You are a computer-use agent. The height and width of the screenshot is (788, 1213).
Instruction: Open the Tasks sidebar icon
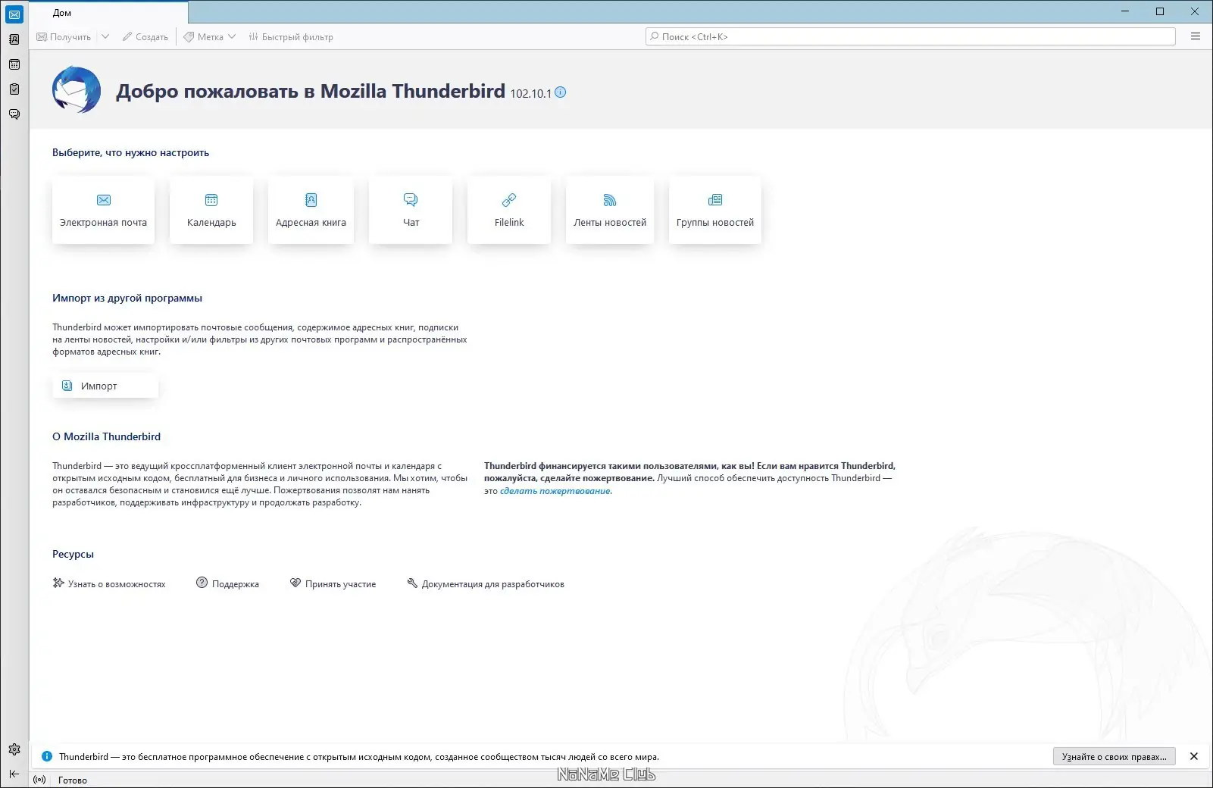14,89
